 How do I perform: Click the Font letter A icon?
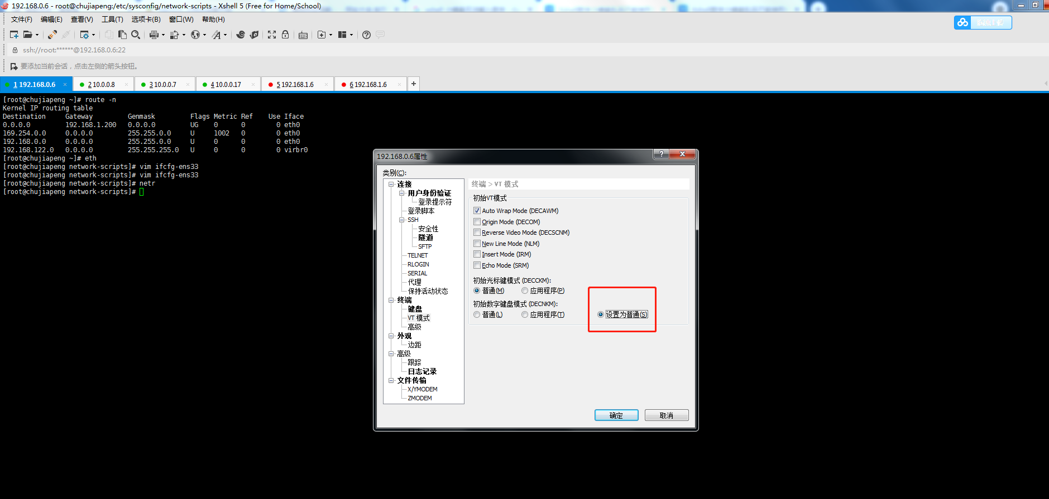click(216, 35)
